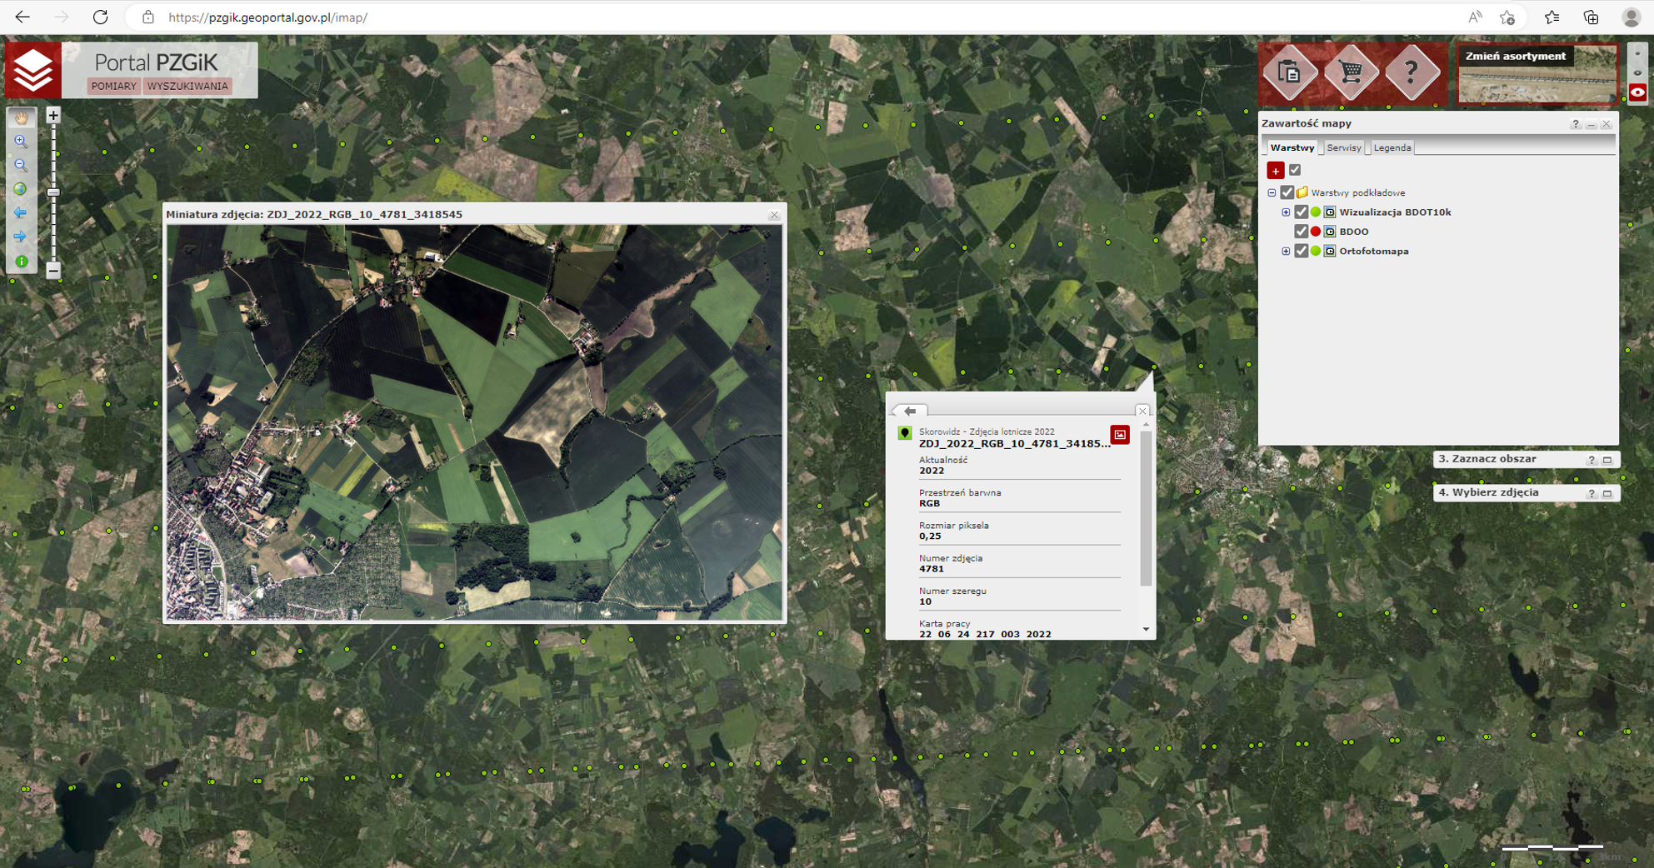1654x868 pixels.
Task: Expand the Wizualizacja BDOT10k node
Action: coord(1286,212)
